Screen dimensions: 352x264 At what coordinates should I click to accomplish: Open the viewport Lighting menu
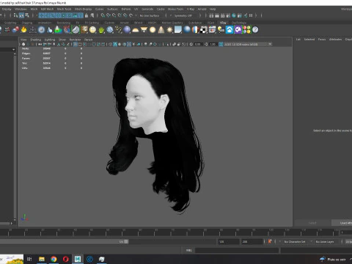pyautogui.click(x=50, y=40)
